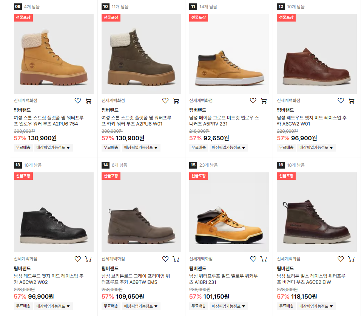Toggle heart on item 14 Britton Road chukka

tap(165, 259)
